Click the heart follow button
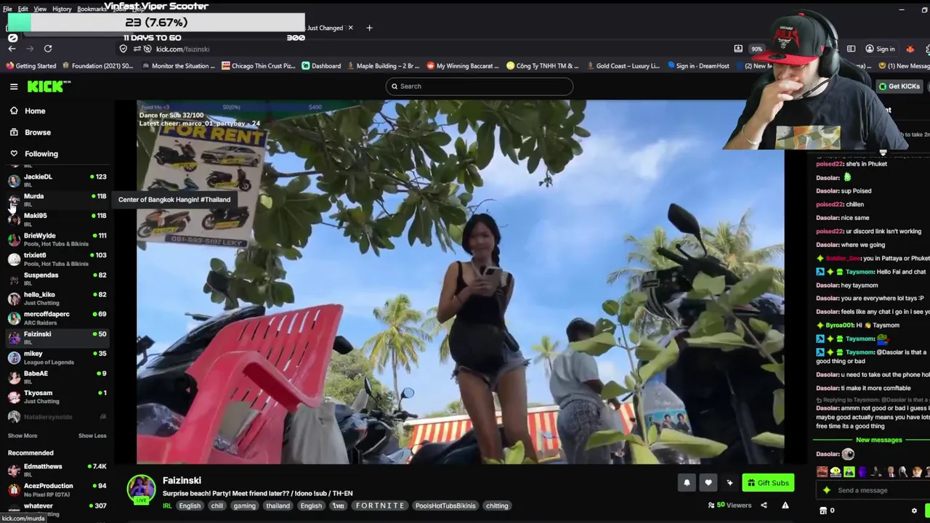 [x=708, y=483]
